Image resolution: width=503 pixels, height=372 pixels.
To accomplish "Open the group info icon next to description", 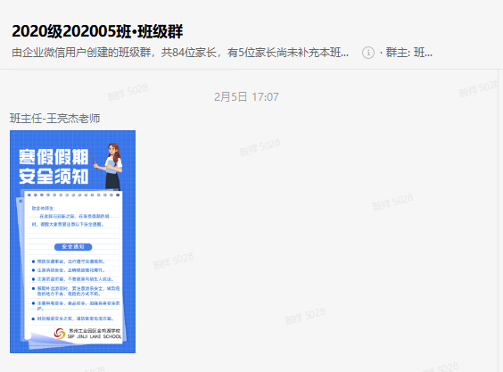I will coord(368,53).
